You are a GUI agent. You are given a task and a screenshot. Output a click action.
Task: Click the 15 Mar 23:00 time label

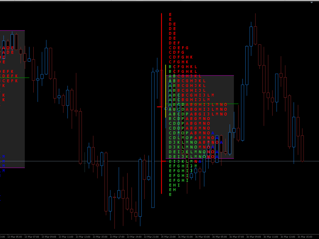[x=168, y=237]
